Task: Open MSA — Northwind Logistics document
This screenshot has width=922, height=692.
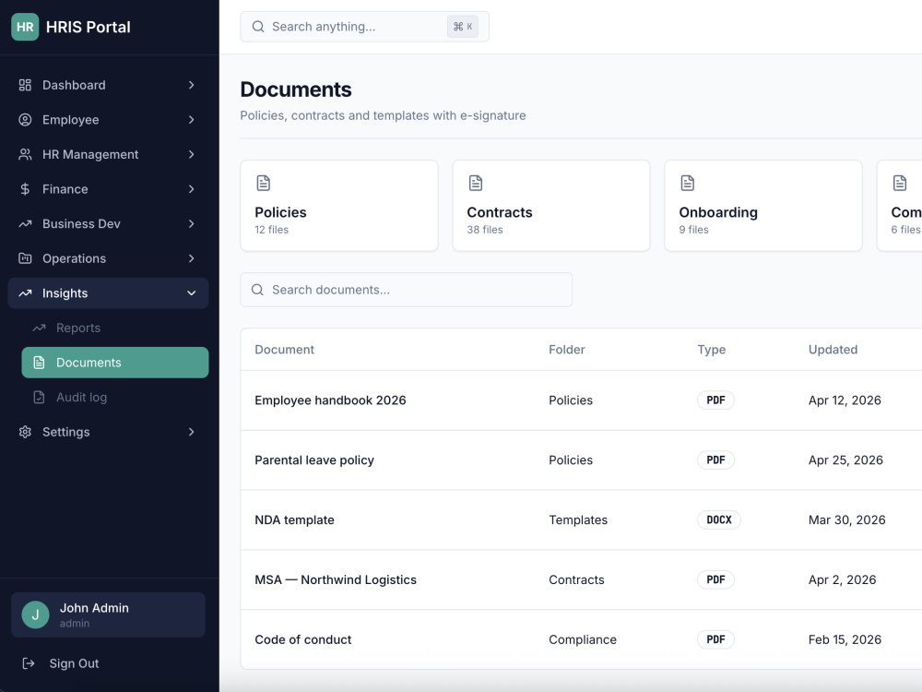Action: pyautogui.click(x=336, y=579)
